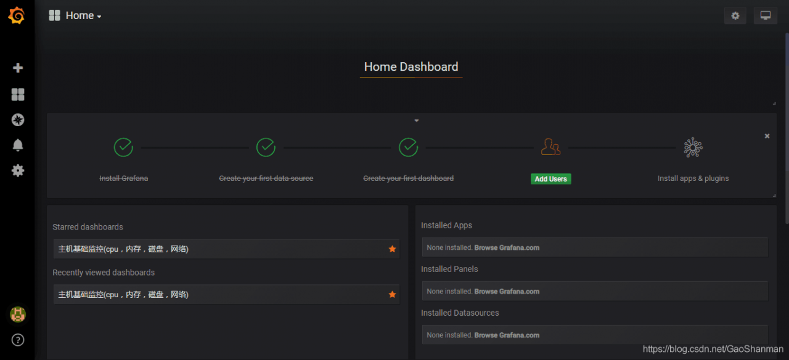
Task: Click the Install apps & plugins link
Action: pyautogui.click(x=693, y=178)
